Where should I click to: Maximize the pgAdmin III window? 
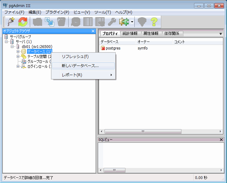coord(209,6)
